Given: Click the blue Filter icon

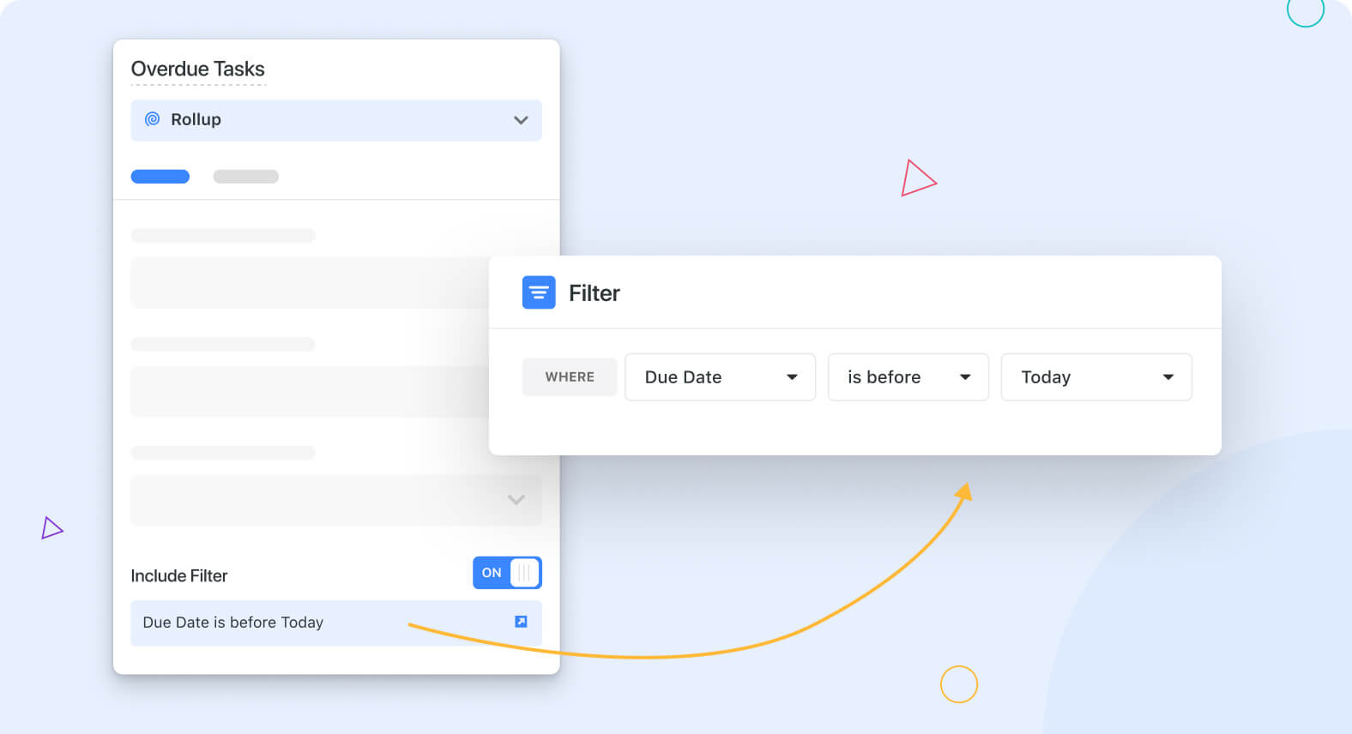Looking at the screenshot, I should pyautogui.click(x=539, y=292).
